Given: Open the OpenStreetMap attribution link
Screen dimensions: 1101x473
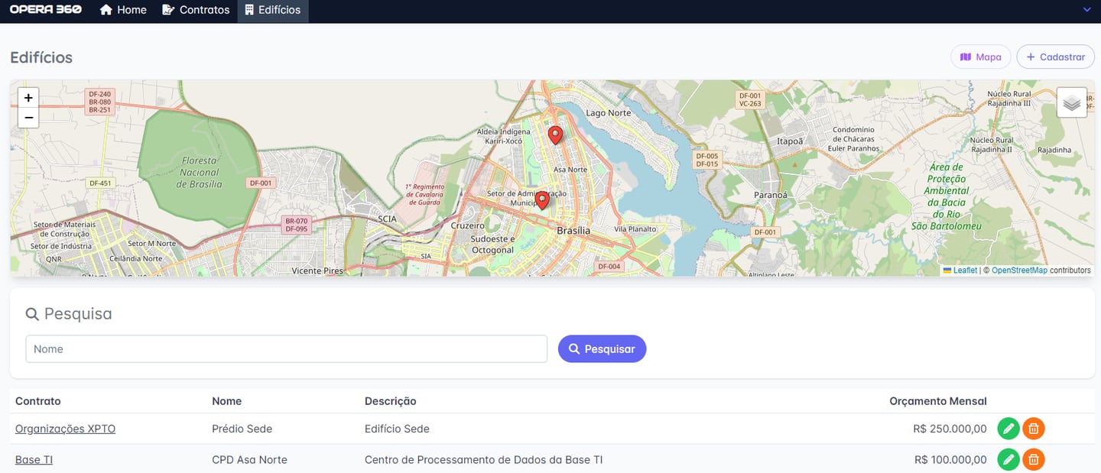Looking at the screenshot, I should point(1019,271).
